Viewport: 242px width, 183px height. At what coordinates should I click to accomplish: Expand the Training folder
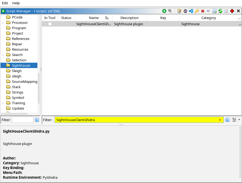tap(3, 103)
